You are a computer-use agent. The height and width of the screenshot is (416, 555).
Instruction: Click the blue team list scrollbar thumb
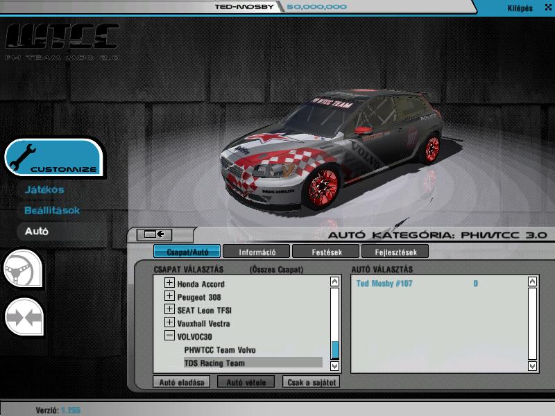(x=334, y=349)
